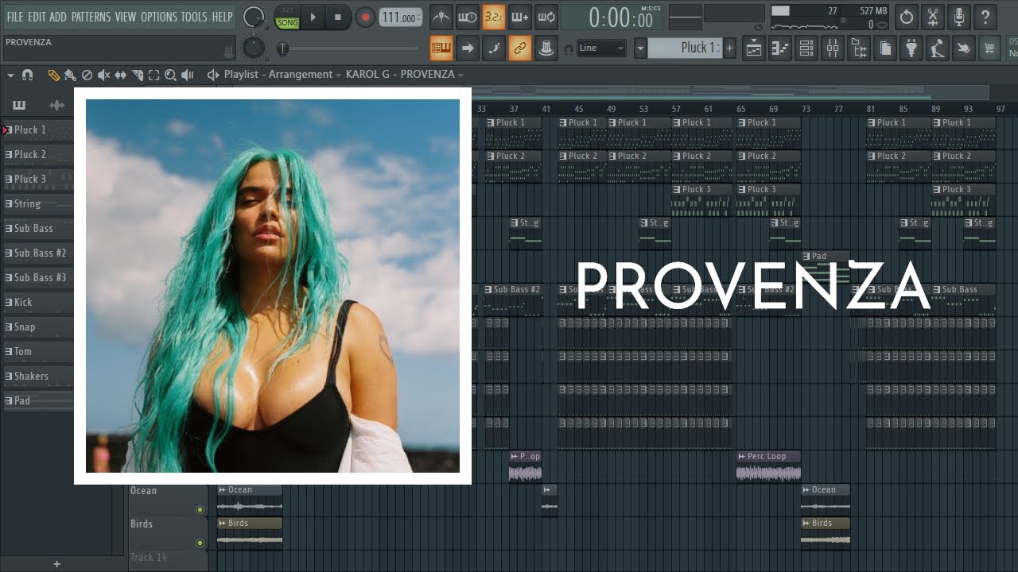Open the content library shopping cart
The width and height of the screenshot is (1018, 572).
[x=990, y=48]
